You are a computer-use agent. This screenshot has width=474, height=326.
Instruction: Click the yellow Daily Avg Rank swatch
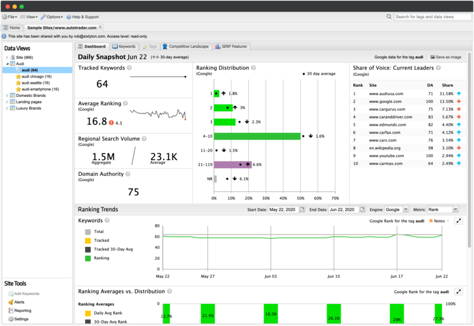[88, 313]
